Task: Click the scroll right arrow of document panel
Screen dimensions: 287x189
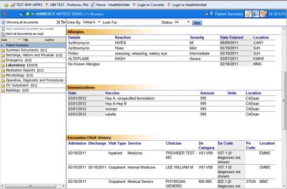Action: click(x=64, y=186)
